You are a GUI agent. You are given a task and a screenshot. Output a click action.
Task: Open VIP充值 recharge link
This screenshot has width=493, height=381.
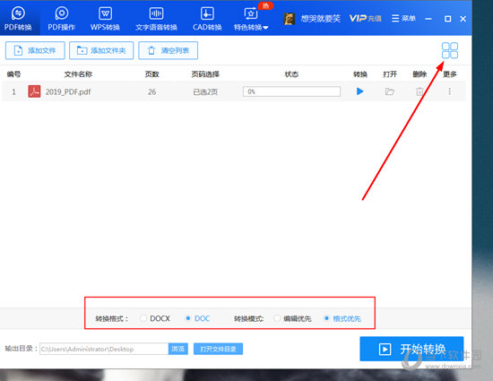pyautogui.click(x=366, y=19)
